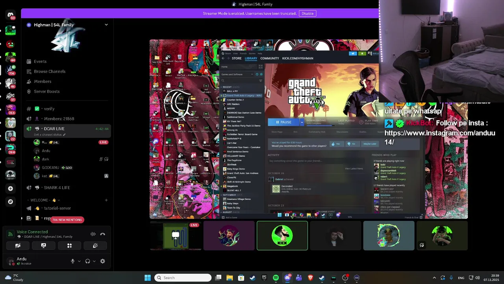Jump to 706 new mentions
The width and height of the screenshot is (504, 284).
click(x=67, y=220)
